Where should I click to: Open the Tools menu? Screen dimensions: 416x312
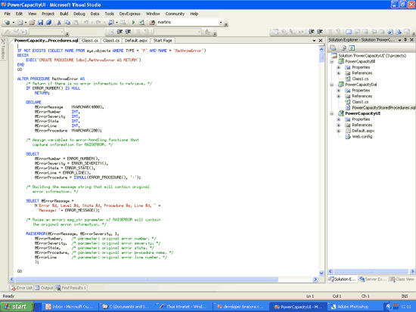110,14
